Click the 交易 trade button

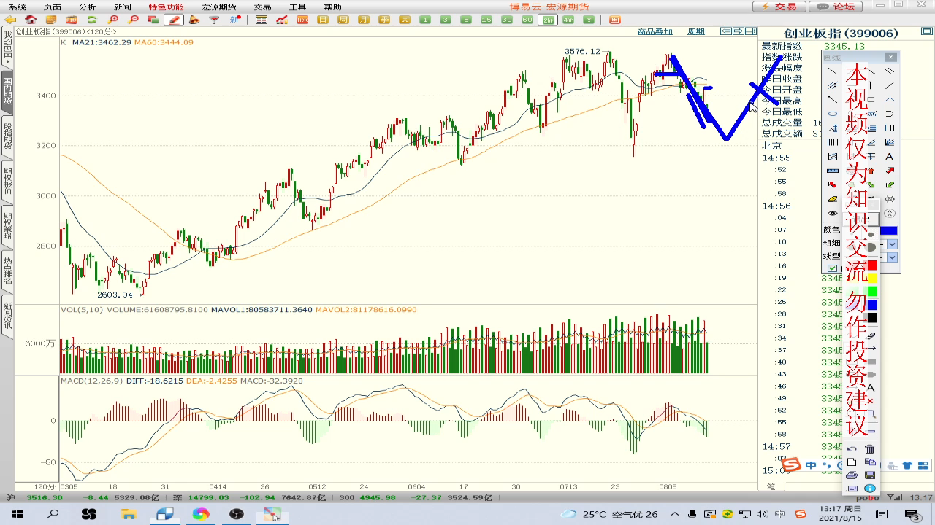coord(779,7)
